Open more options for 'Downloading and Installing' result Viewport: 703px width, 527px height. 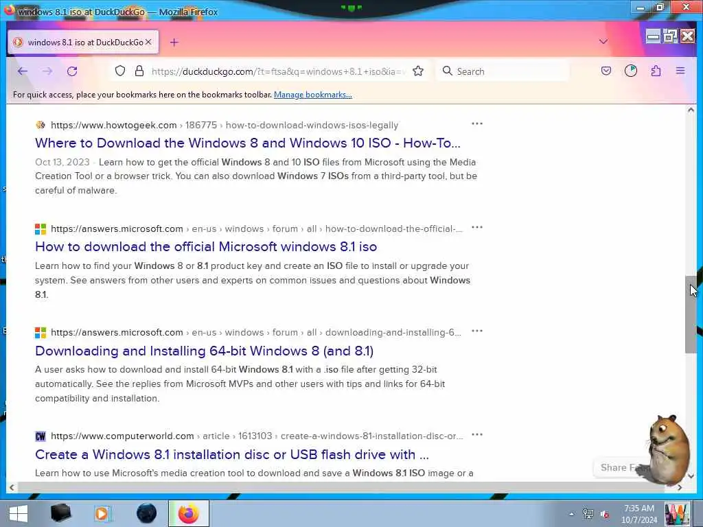pyautogui.click(x=477, y=331)
